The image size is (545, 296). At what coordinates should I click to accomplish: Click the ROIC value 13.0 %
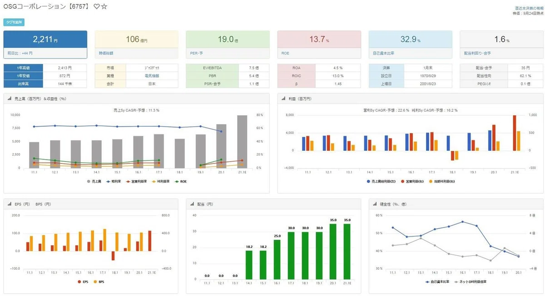coord(338,76)
